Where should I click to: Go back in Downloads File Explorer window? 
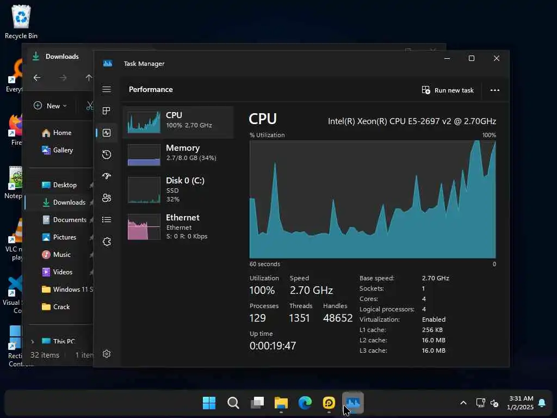37,77
